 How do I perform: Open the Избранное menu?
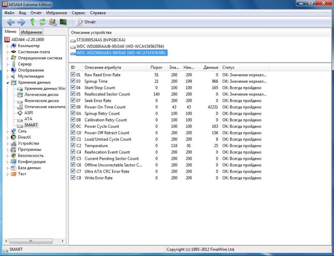[56, 13]
